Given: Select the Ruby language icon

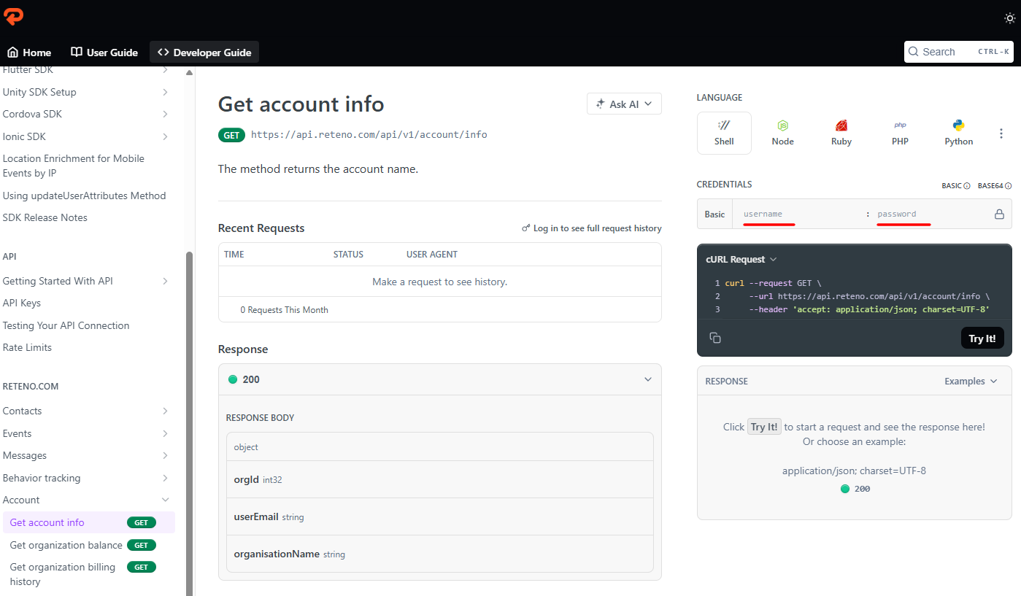Looking at the screenshot, I should coord(841,133).
